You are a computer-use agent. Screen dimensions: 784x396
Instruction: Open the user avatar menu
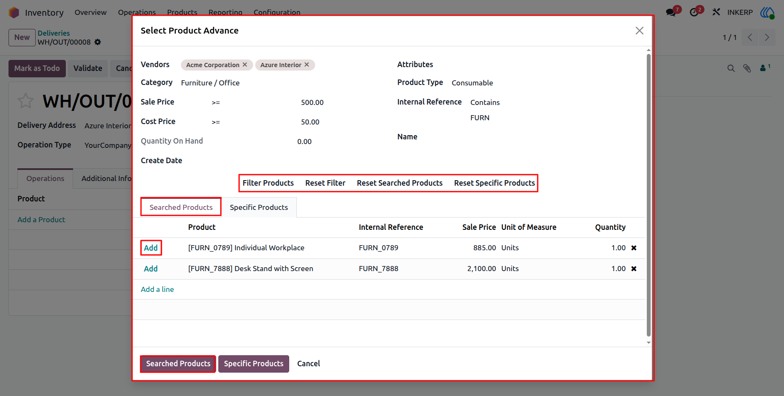pyautogui.click(x=767, y=12)
